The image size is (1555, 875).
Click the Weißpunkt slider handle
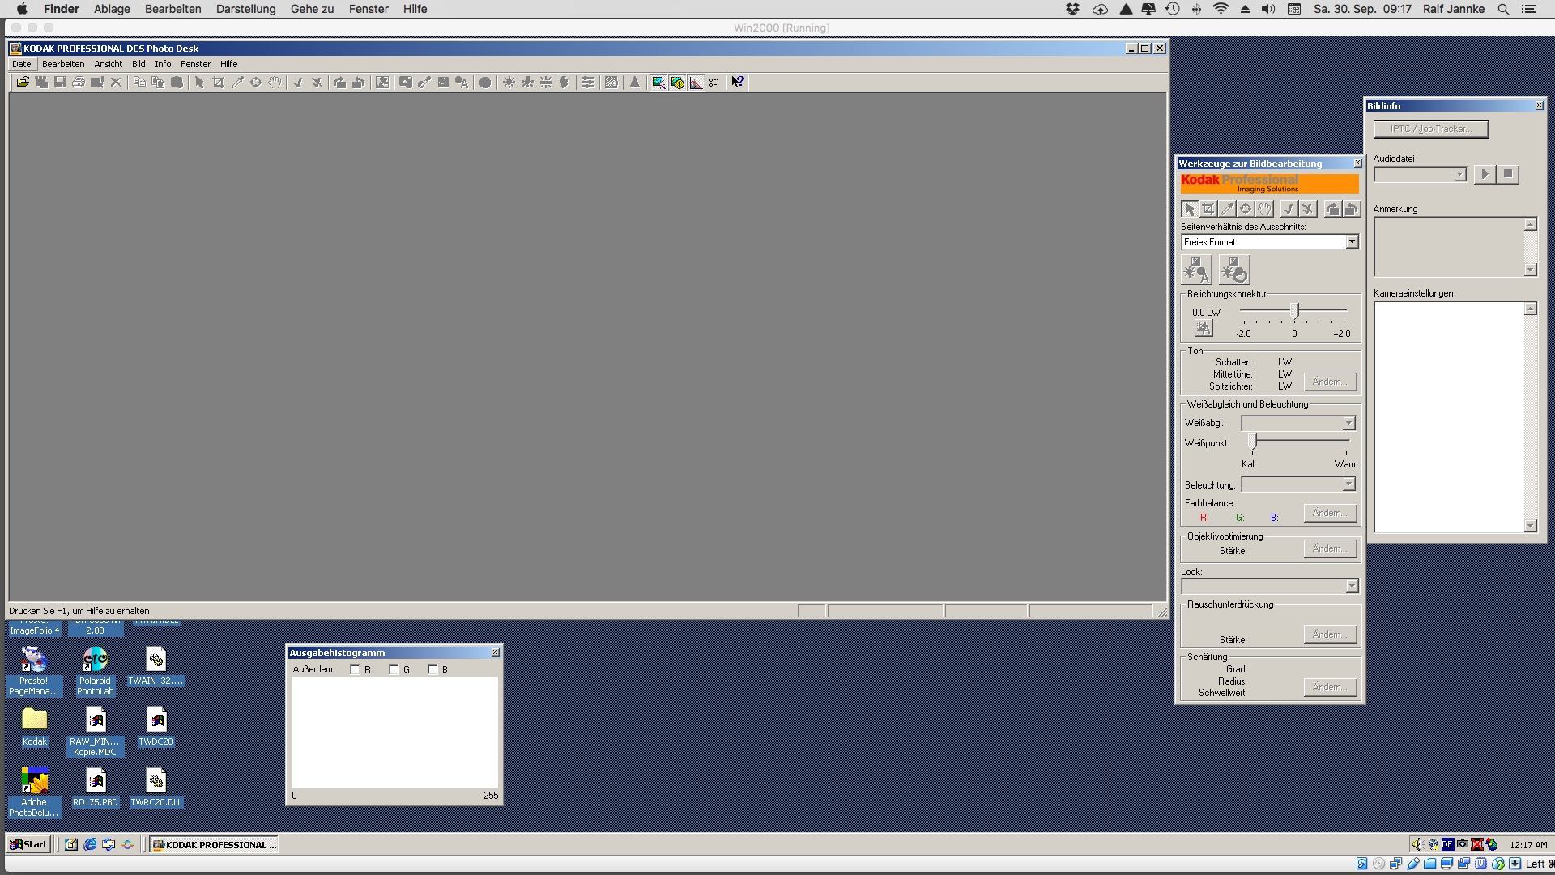click(x=1254, y=442)
